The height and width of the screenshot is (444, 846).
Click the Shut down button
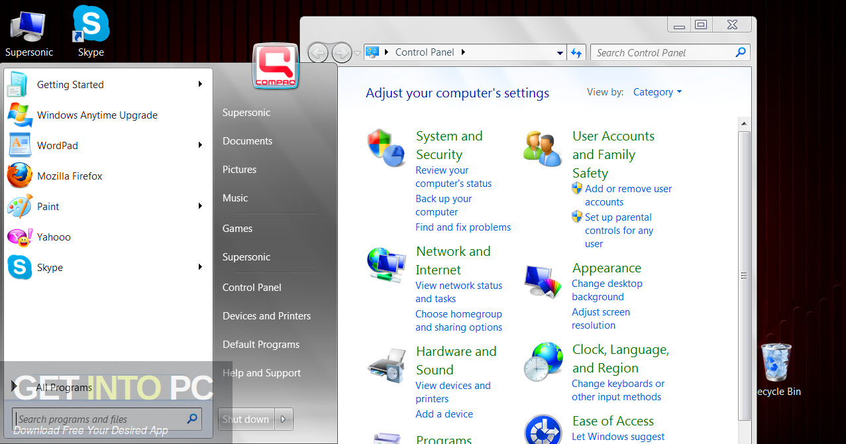(246, 419)
